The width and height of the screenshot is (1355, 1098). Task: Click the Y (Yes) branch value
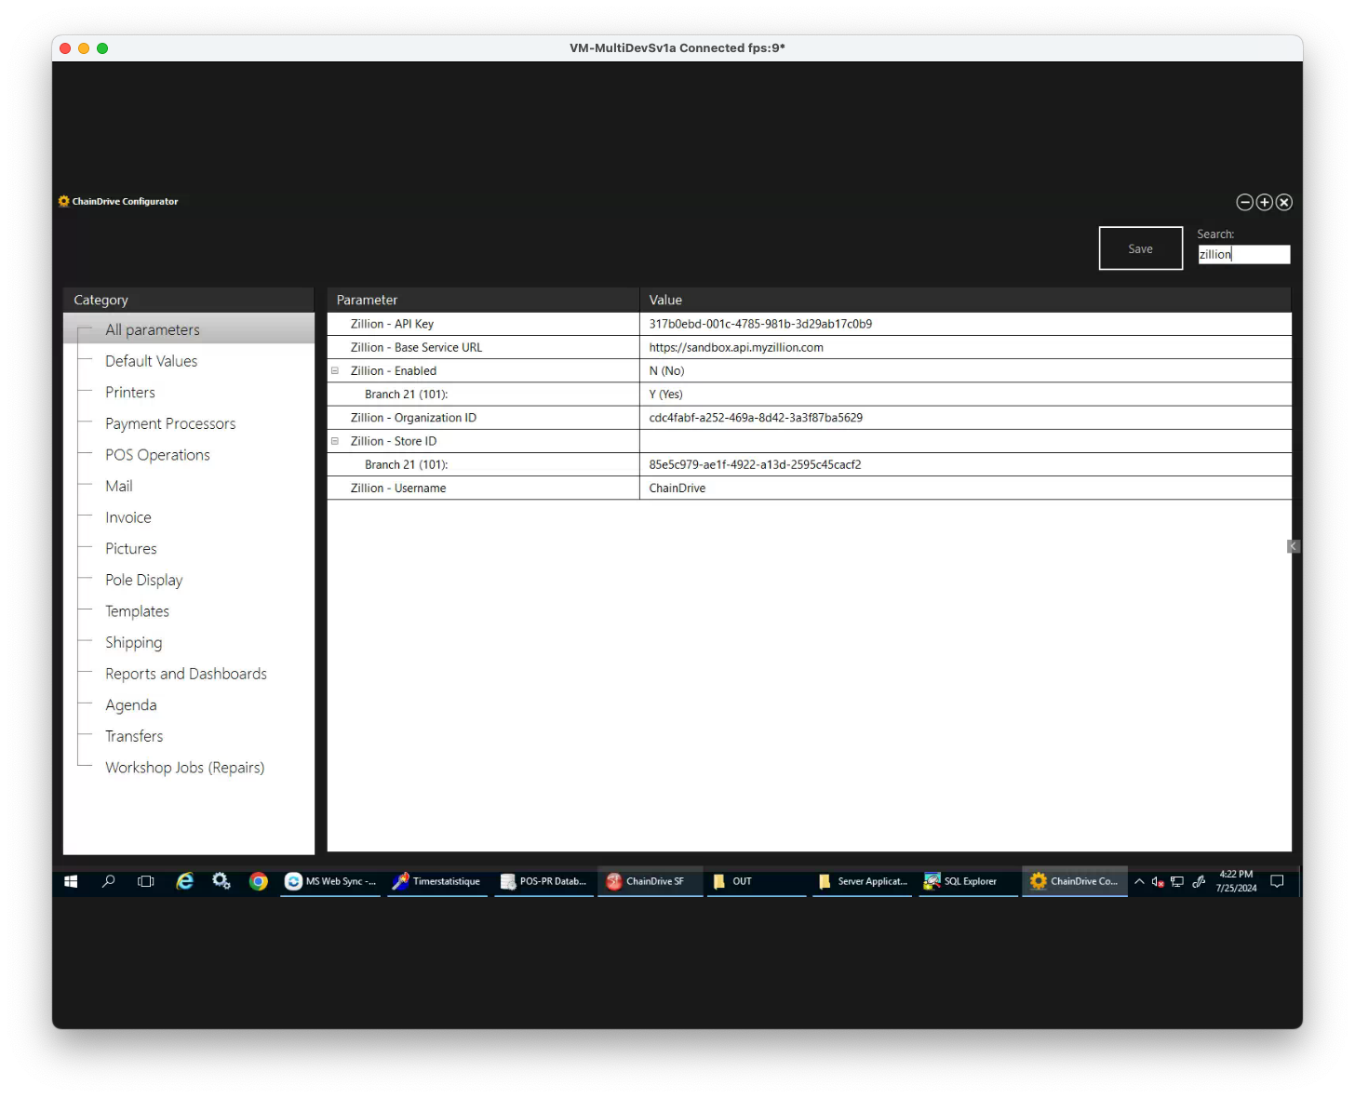point(966,395)
